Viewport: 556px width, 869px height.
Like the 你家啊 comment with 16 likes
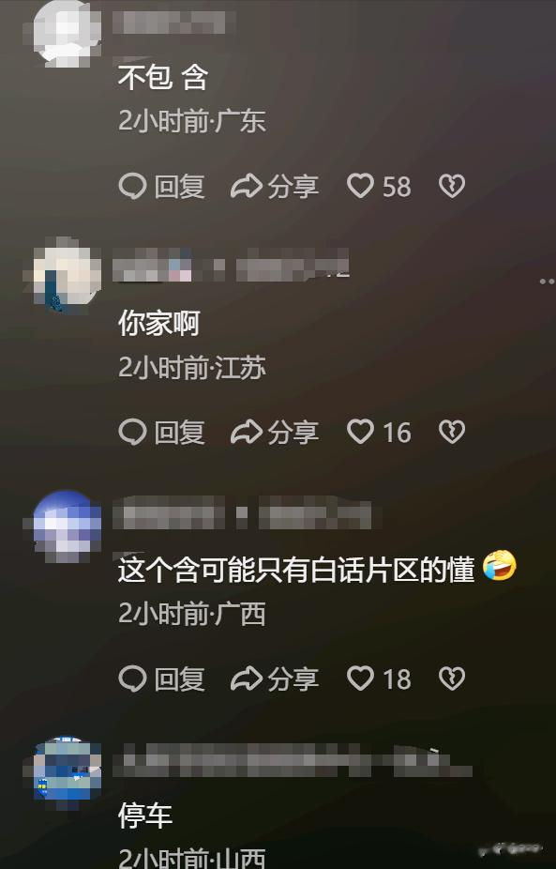[380, 433]
